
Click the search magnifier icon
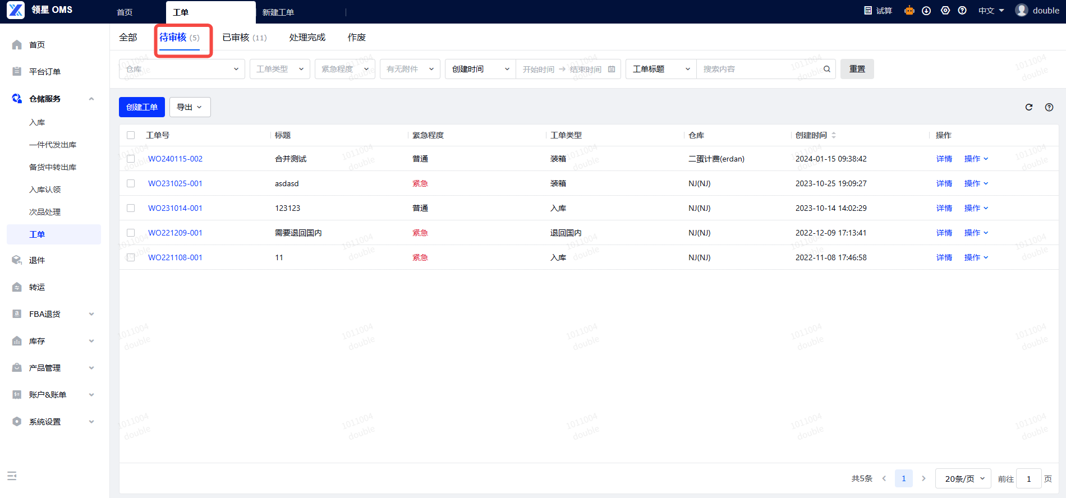[827, 69]
